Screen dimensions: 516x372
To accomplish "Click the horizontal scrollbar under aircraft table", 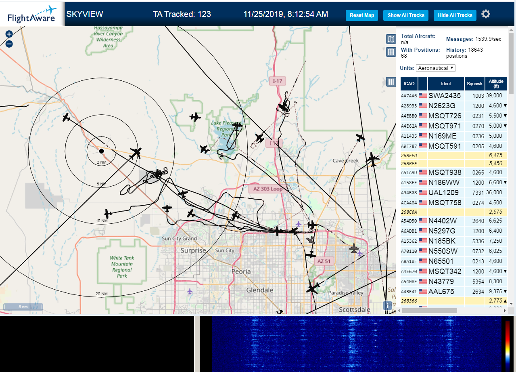I will pos(430,311).
